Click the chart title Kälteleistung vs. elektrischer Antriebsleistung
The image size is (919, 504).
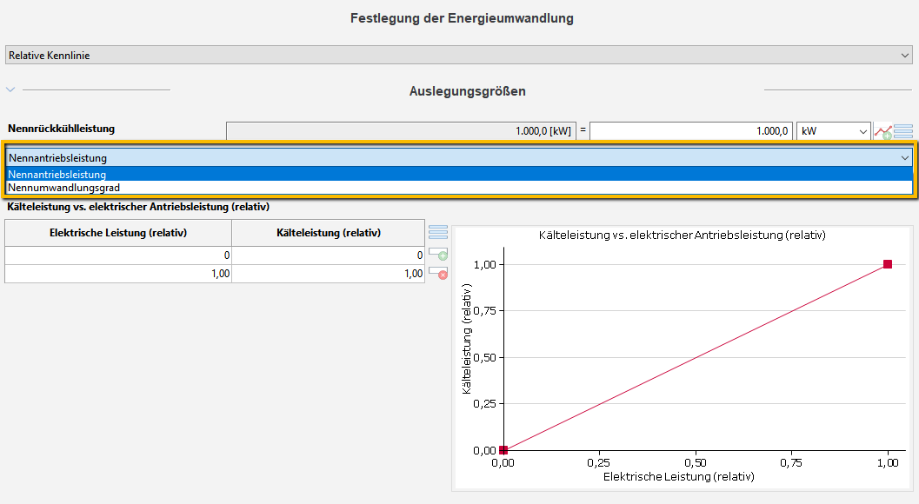tap(683, 235)
